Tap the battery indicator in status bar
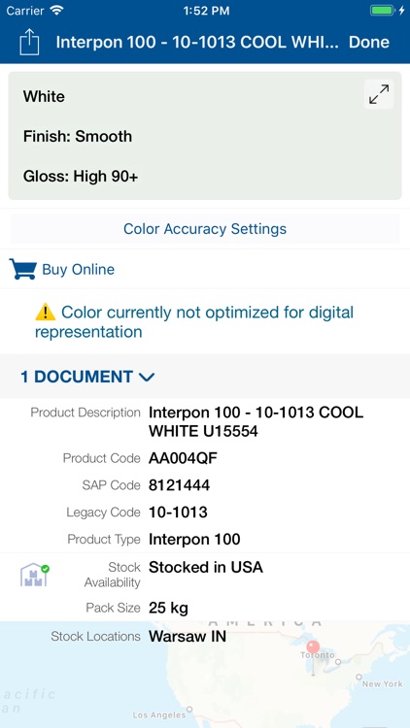410x728 pixels. pyautogui.click(x=382, y=11)
